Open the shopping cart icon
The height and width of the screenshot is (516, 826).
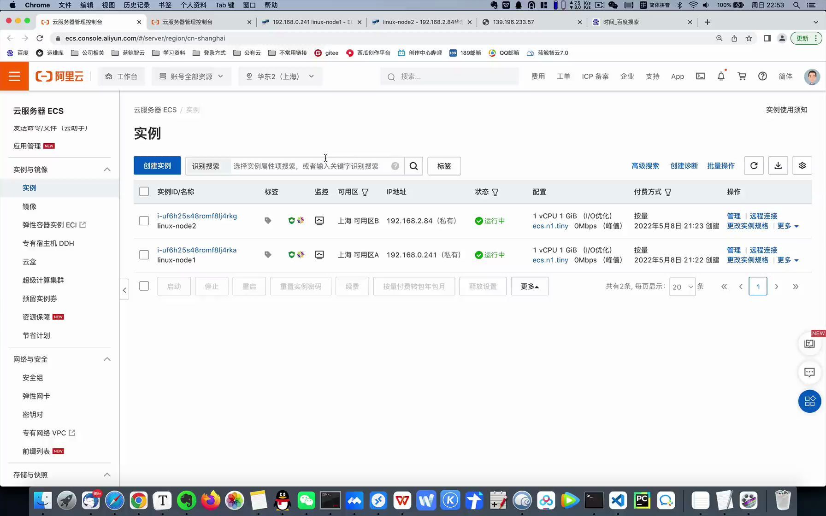(x=742, y=76)
